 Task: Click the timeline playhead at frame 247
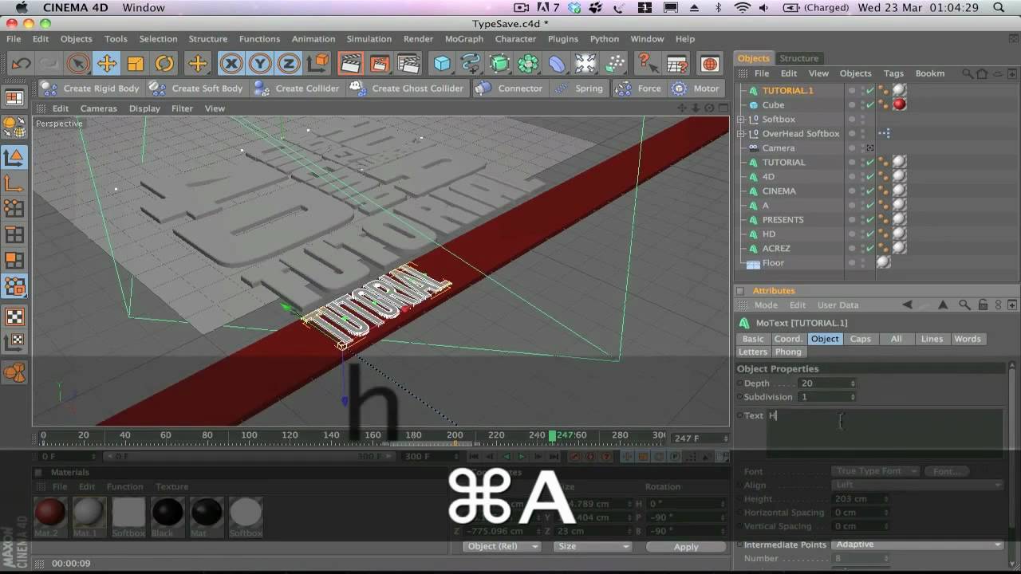pos(552,435)
